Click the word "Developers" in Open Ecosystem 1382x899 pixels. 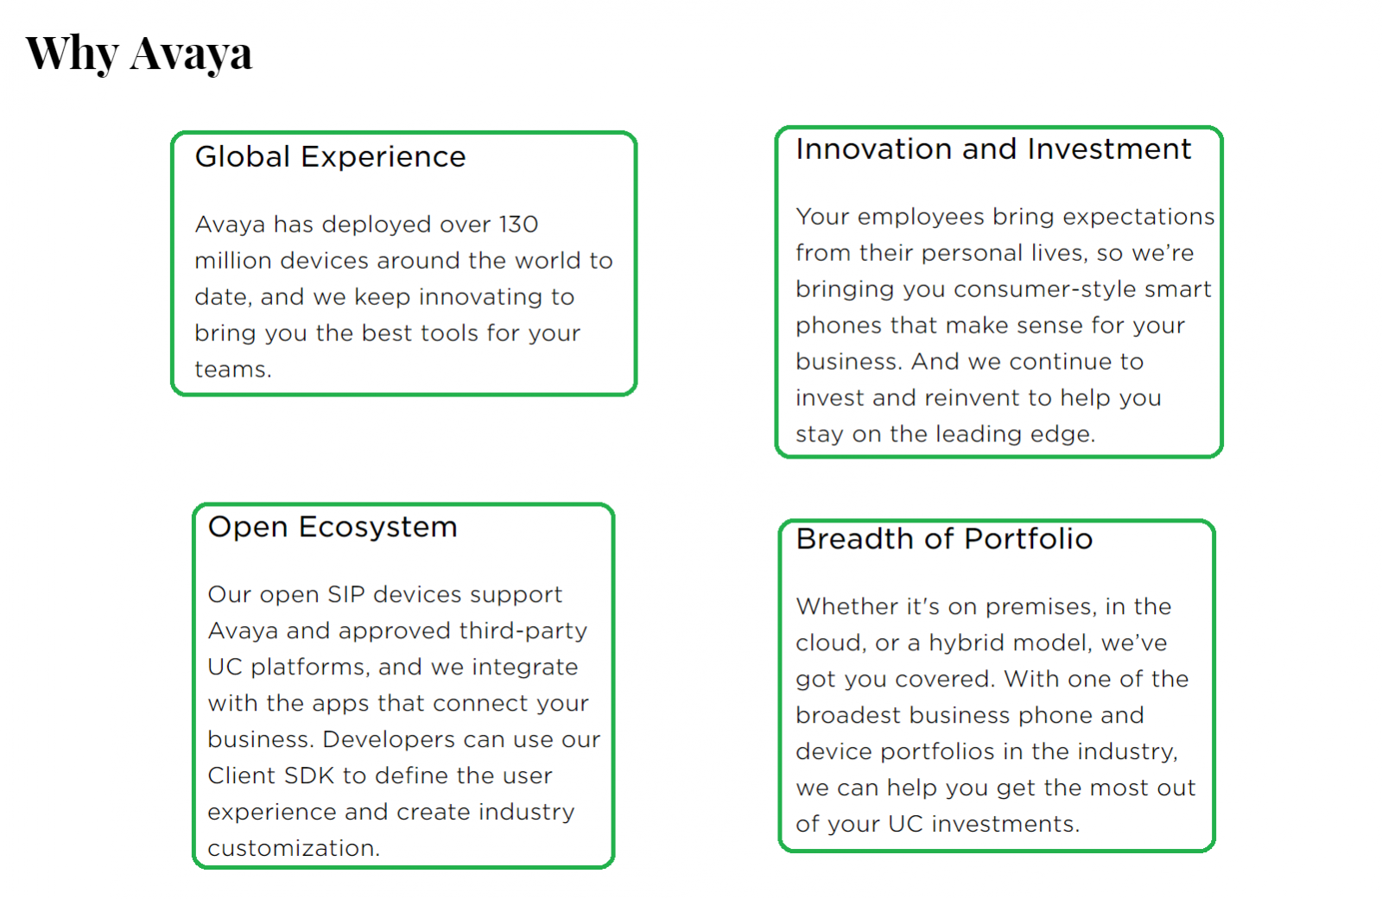(x=389, y=740)
